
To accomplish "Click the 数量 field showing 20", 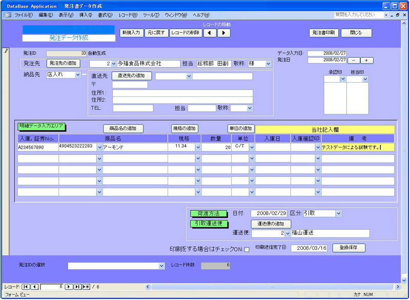I will 216,148.
